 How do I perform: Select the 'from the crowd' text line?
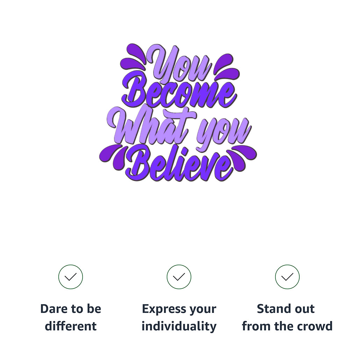(x=287, y=326)
